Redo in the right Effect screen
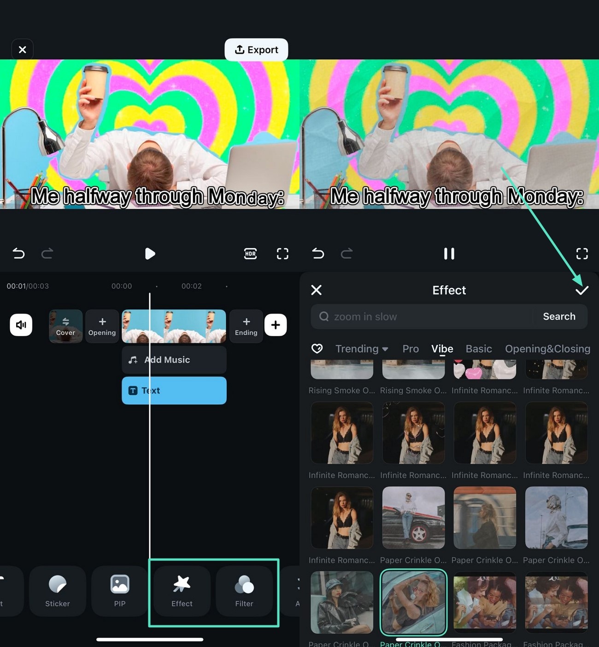This screenshot has height=647, width=599. 346,253
